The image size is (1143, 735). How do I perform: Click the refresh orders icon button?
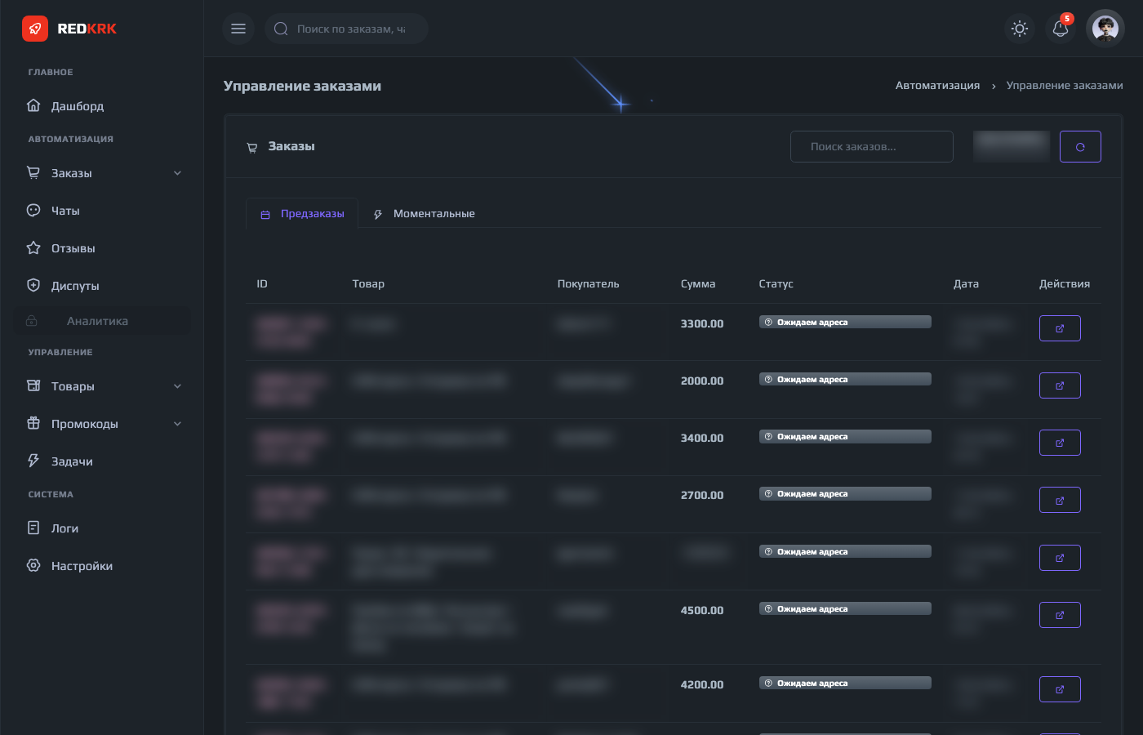click(x=1080, y=147)
